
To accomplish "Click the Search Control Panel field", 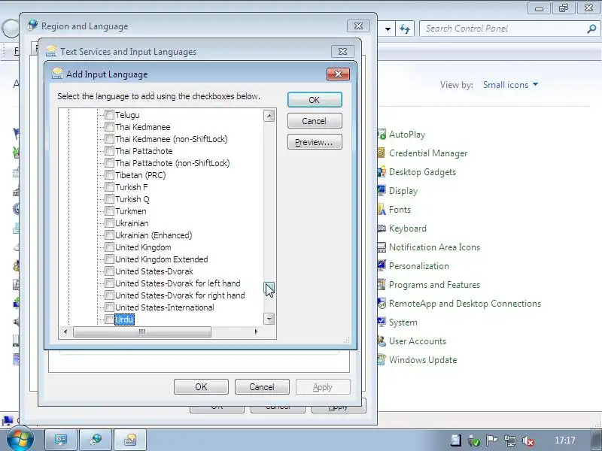I will coord(503,29).
